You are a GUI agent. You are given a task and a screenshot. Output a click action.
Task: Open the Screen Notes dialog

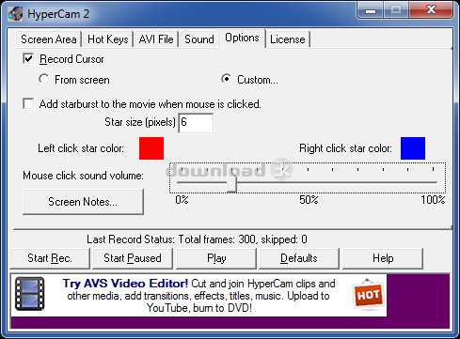coord(83,202)
